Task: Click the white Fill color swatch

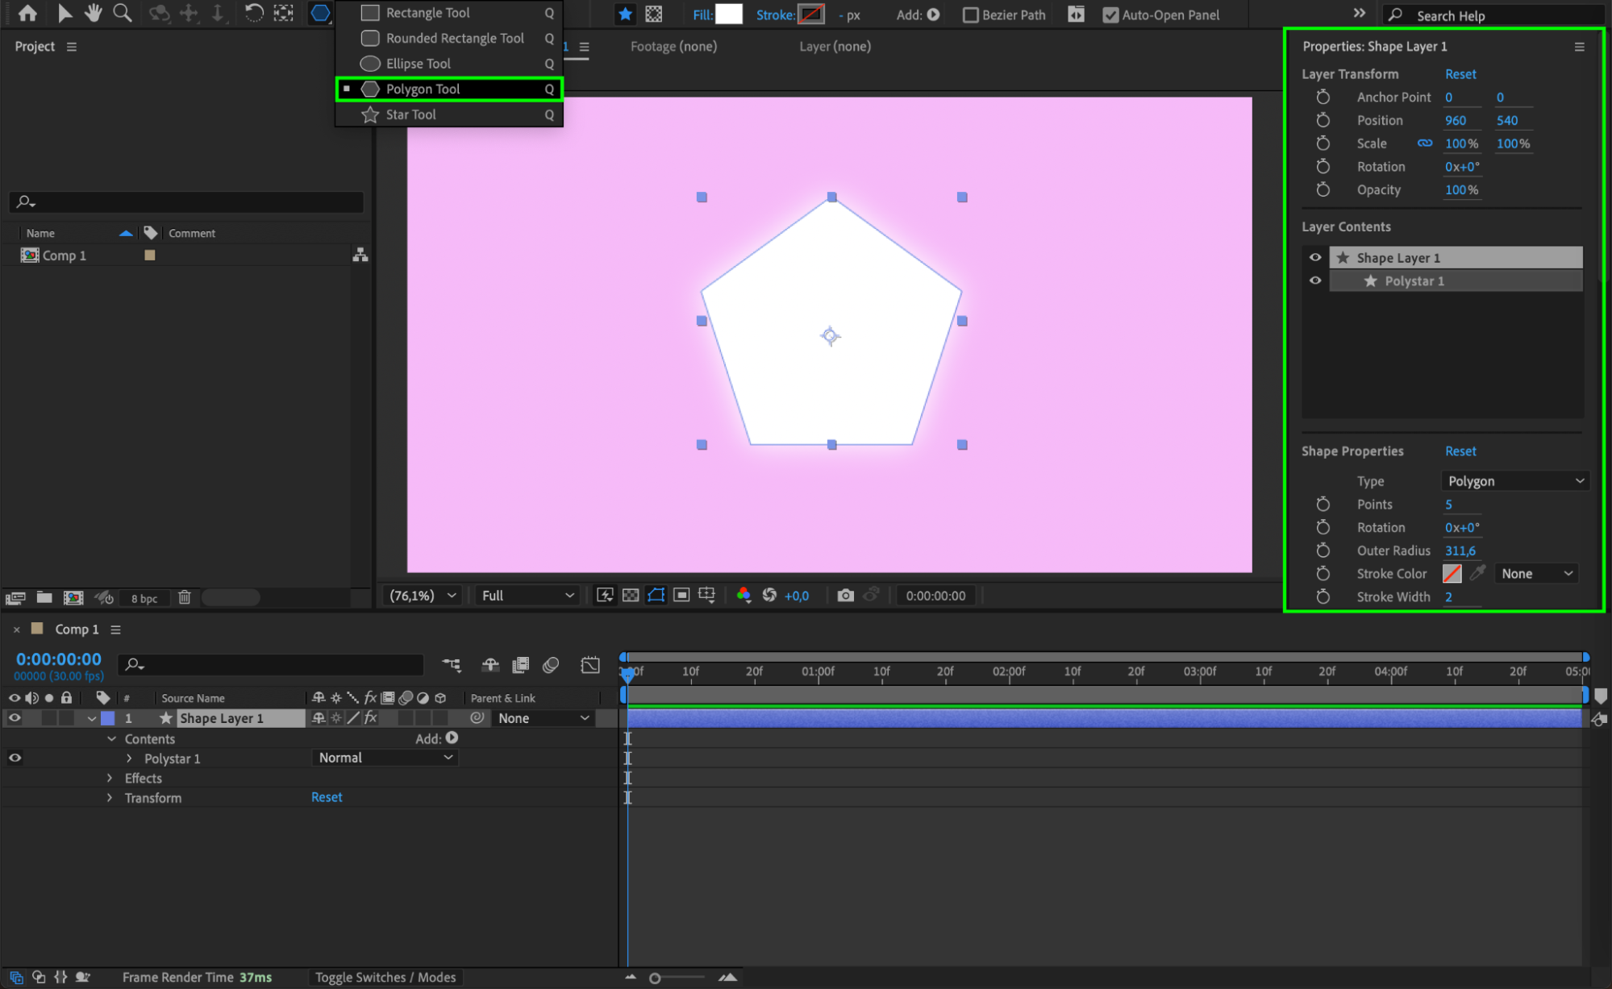Action: click(x=728, y=15)
